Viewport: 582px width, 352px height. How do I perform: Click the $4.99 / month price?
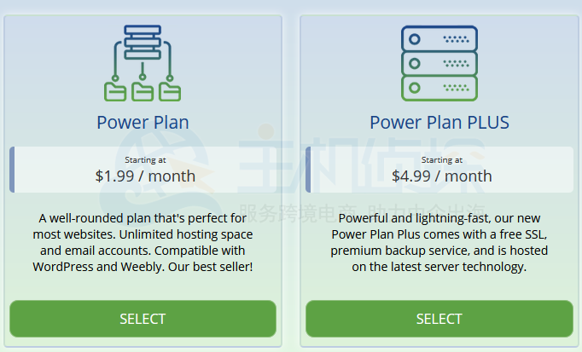[441, 176]
